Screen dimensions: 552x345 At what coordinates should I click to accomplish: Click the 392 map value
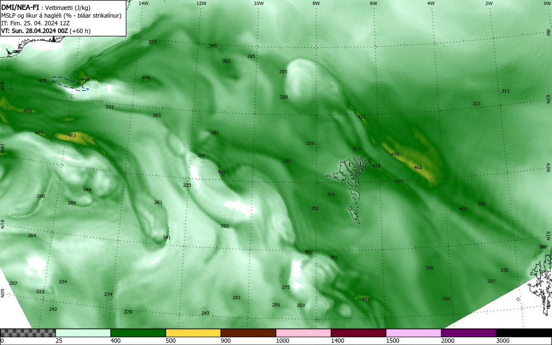[x=287, y=161]
